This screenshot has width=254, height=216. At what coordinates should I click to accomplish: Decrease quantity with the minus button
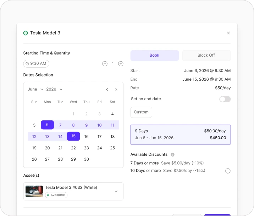[x=105, y=64]
